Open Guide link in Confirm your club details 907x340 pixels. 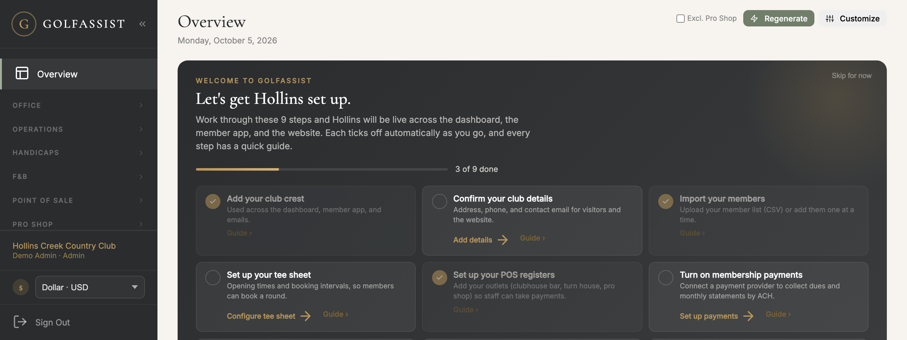pyautogui.click(x=532, y=238)
